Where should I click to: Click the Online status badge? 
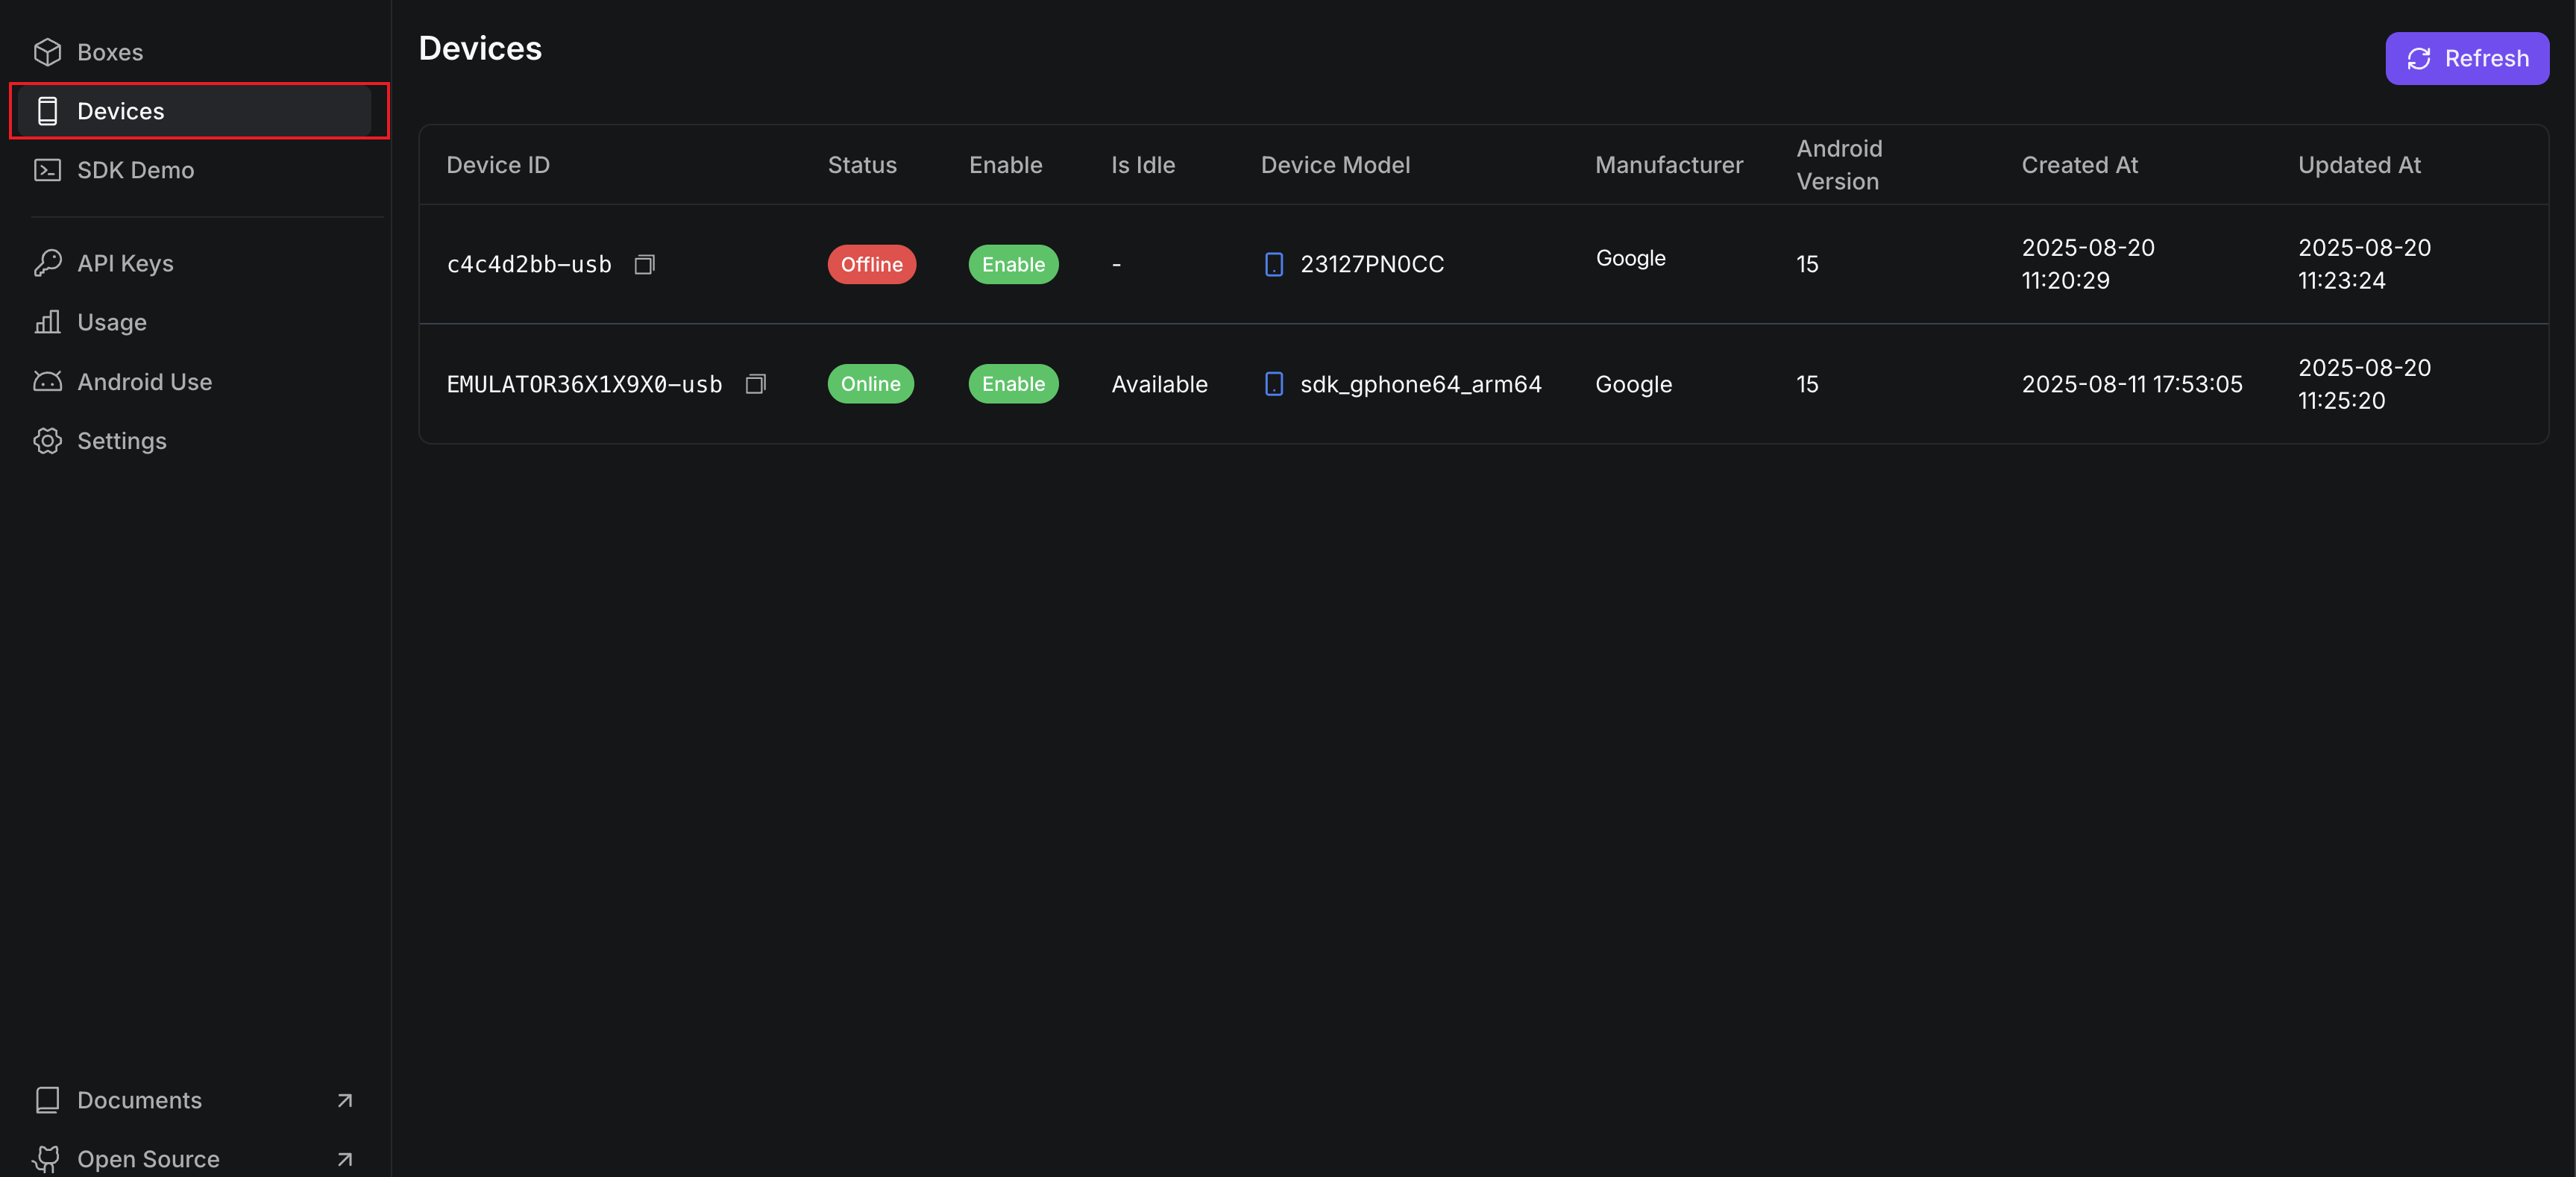(x=870, y=384)
